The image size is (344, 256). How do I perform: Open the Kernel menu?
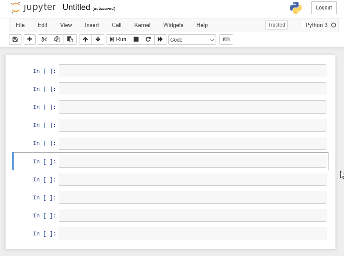tap(142, 25)
